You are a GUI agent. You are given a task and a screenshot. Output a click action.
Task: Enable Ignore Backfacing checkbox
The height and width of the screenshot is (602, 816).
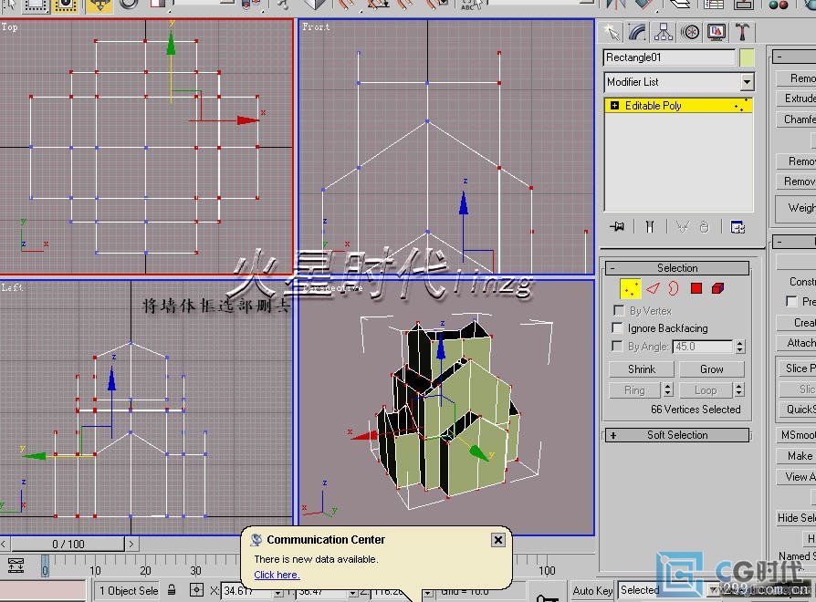(x=619, y=328)
